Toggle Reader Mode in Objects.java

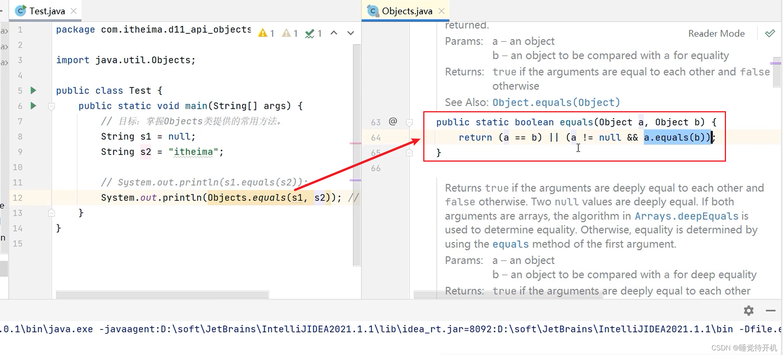[x=716, y=33]
